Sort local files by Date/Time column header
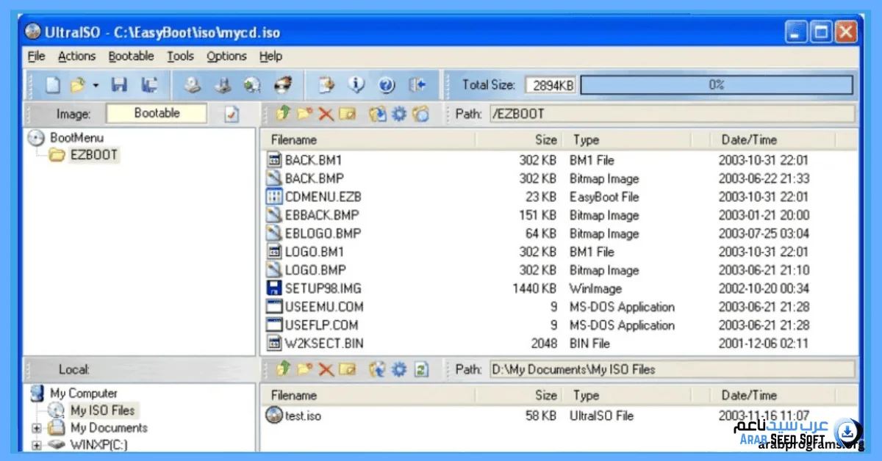The image size is (882, 461). click(748, 395)
